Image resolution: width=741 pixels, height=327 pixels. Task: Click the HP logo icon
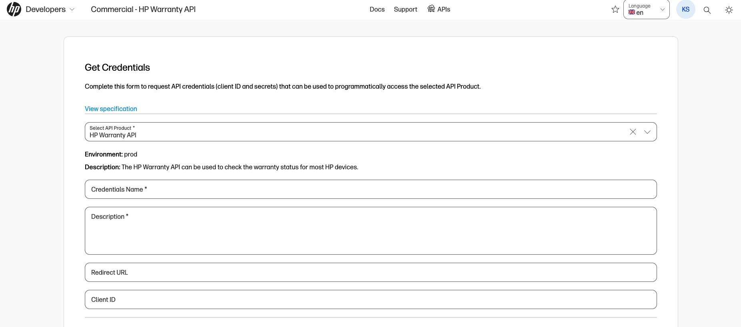14,9
